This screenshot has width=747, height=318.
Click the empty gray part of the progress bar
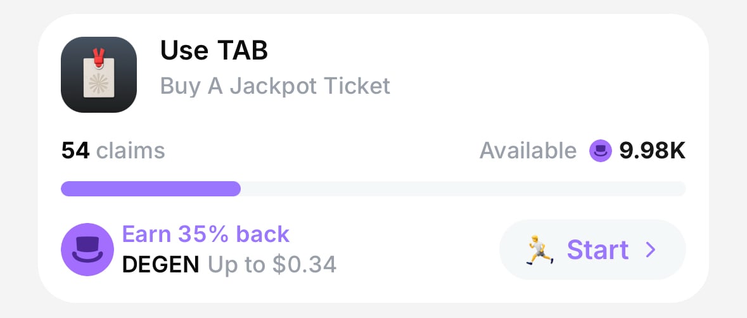(463, 189)
